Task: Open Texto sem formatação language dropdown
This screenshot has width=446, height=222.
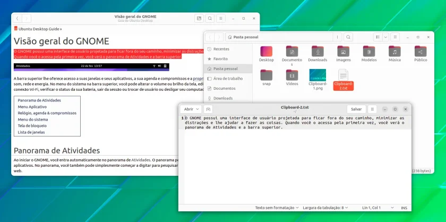Action: pyautogui.click(x=277, y=208)
